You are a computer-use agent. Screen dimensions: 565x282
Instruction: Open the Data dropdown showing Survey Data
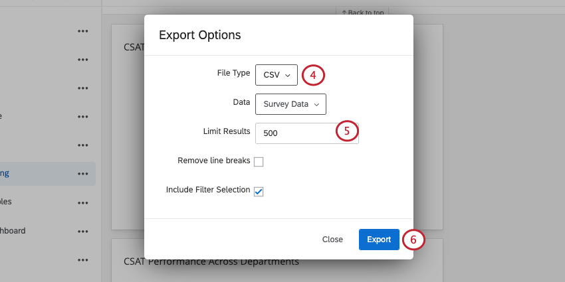click(290, 104)
